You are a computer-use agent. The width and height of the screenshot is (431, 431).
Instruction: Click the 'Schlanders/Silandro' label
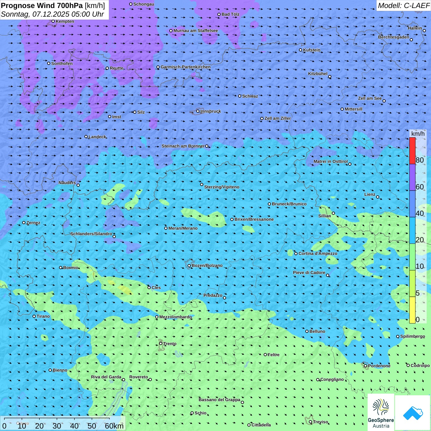click(x=91, y=234)
